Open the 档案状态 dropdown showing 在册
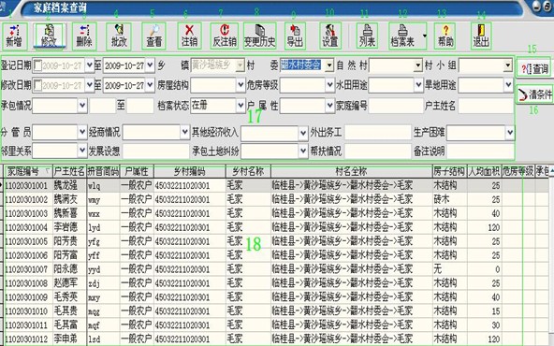 click(x=241, y=106)
